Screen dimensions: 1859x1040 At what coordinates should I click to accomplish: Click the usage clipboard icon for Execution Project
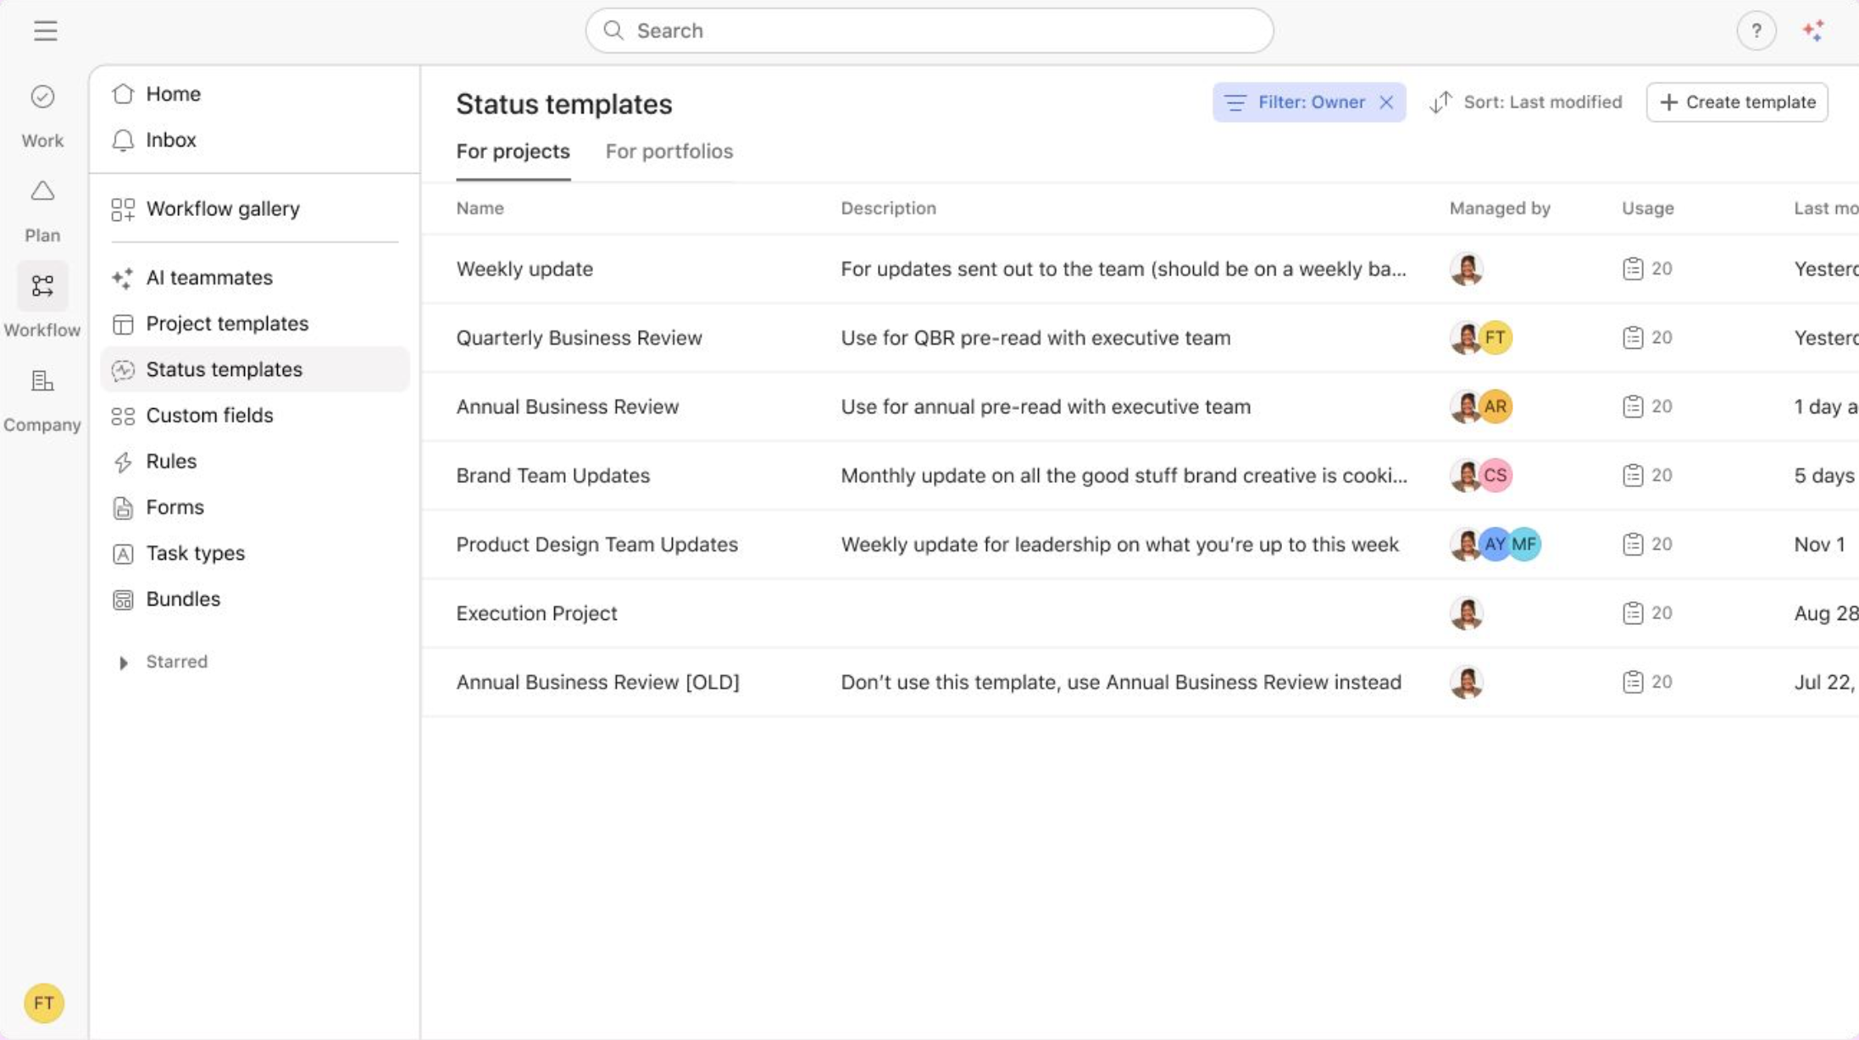[1633, 613]
